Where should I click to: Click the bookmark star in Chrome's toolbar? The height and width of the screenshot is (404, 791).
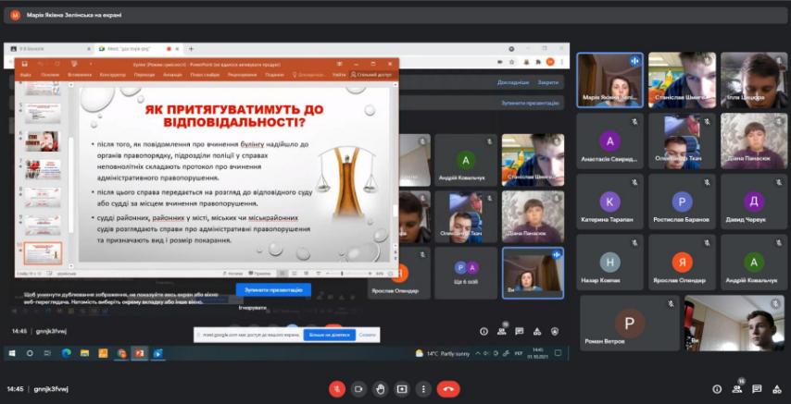click(x=512, y=61)
